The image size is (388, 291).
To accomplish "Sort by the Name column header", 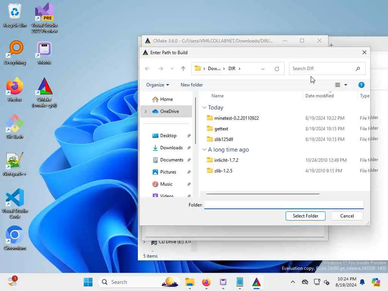I will coord(217,96).
